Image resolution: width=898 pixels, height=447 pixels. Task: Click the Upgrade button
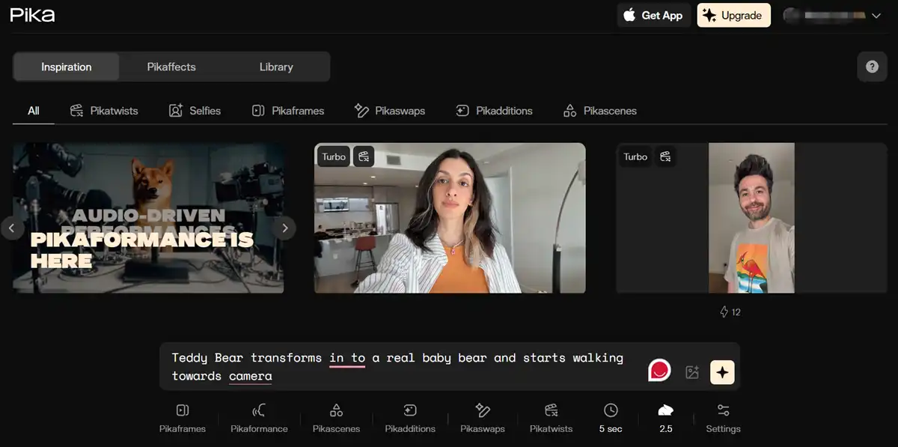733,15
